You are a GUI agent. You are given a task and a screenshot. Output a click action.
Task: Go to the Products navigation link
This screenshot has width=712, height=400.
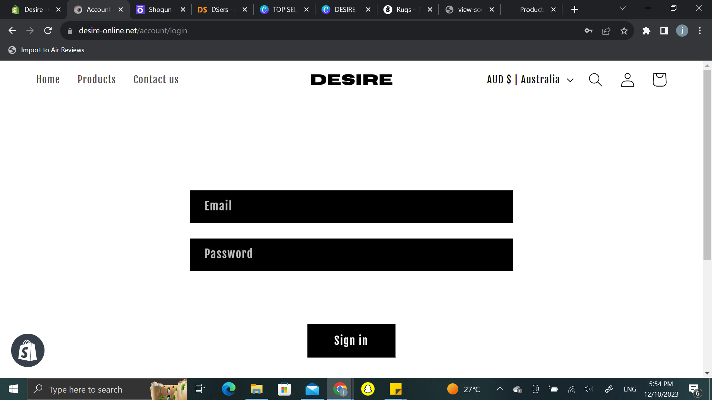(97, 80)
